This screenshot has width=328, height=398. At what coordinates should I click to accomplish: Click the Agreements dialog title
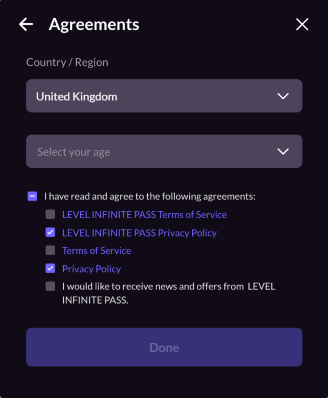[x=94, y=25]
